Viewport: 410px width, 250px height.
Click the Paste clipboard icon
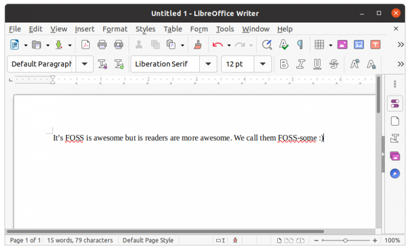click(x=171, y=45)
